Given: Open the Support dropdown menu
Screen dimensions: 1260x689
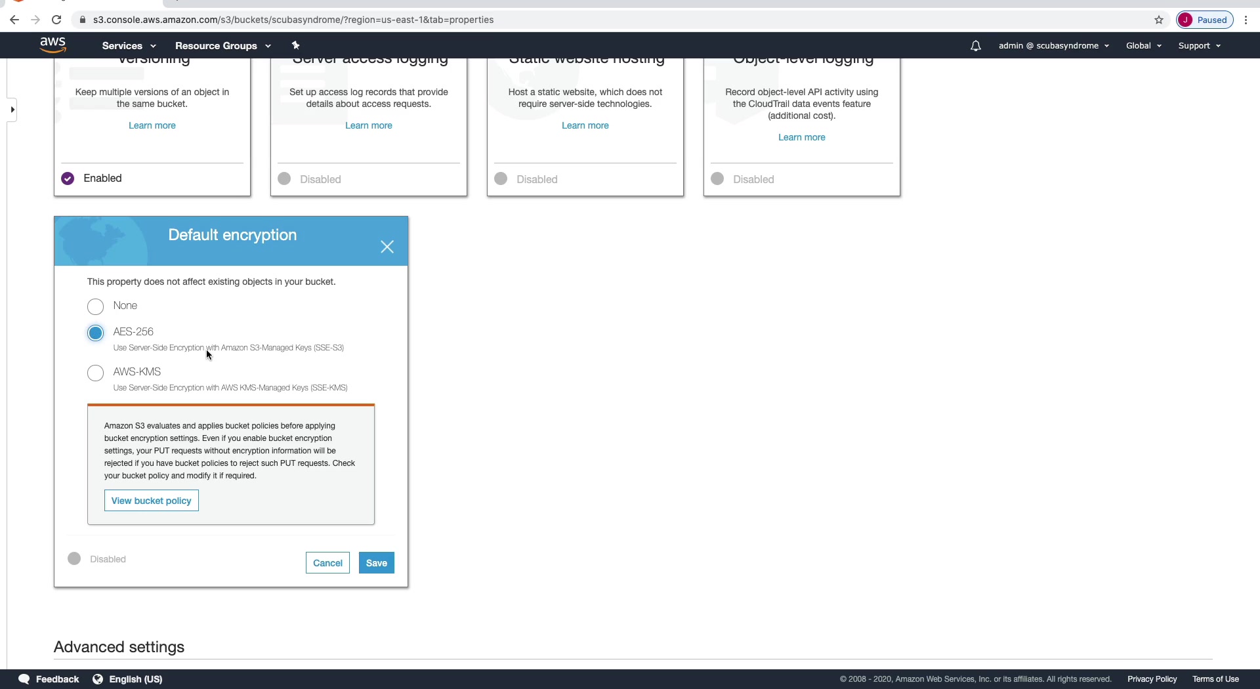Looking at the screenshot, I should point(1200,46).
